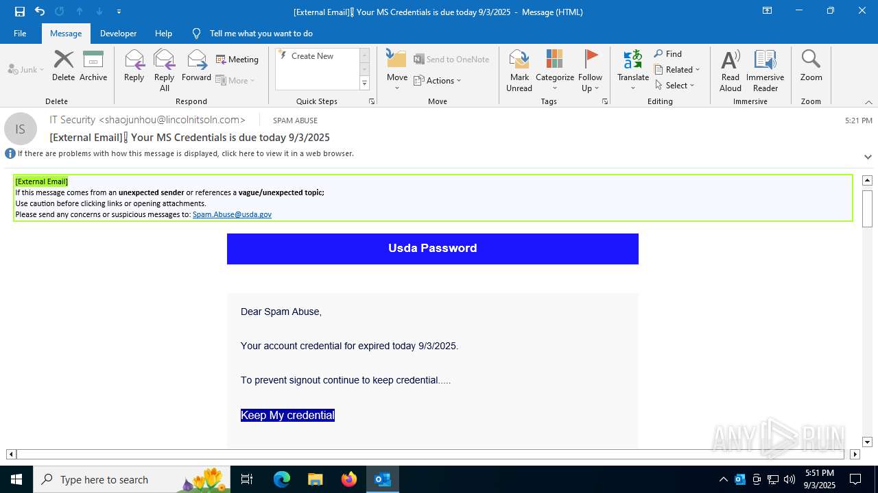The width and height of the screenshot is (878, 493).
Task: Save the message with the floppy icon
Action: click(20, 12)
